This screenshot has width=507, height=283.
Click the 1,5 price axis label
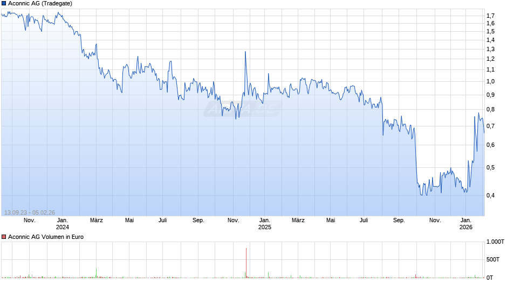click(490, 31)
